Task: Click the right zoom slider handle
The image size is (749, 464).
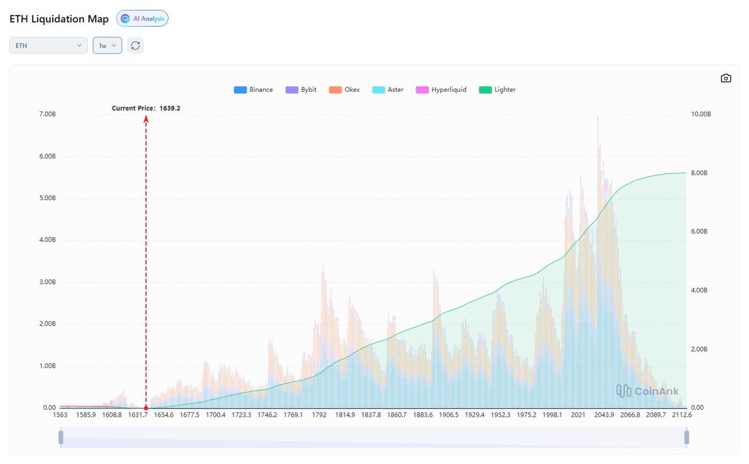Action: pos(687,437)
